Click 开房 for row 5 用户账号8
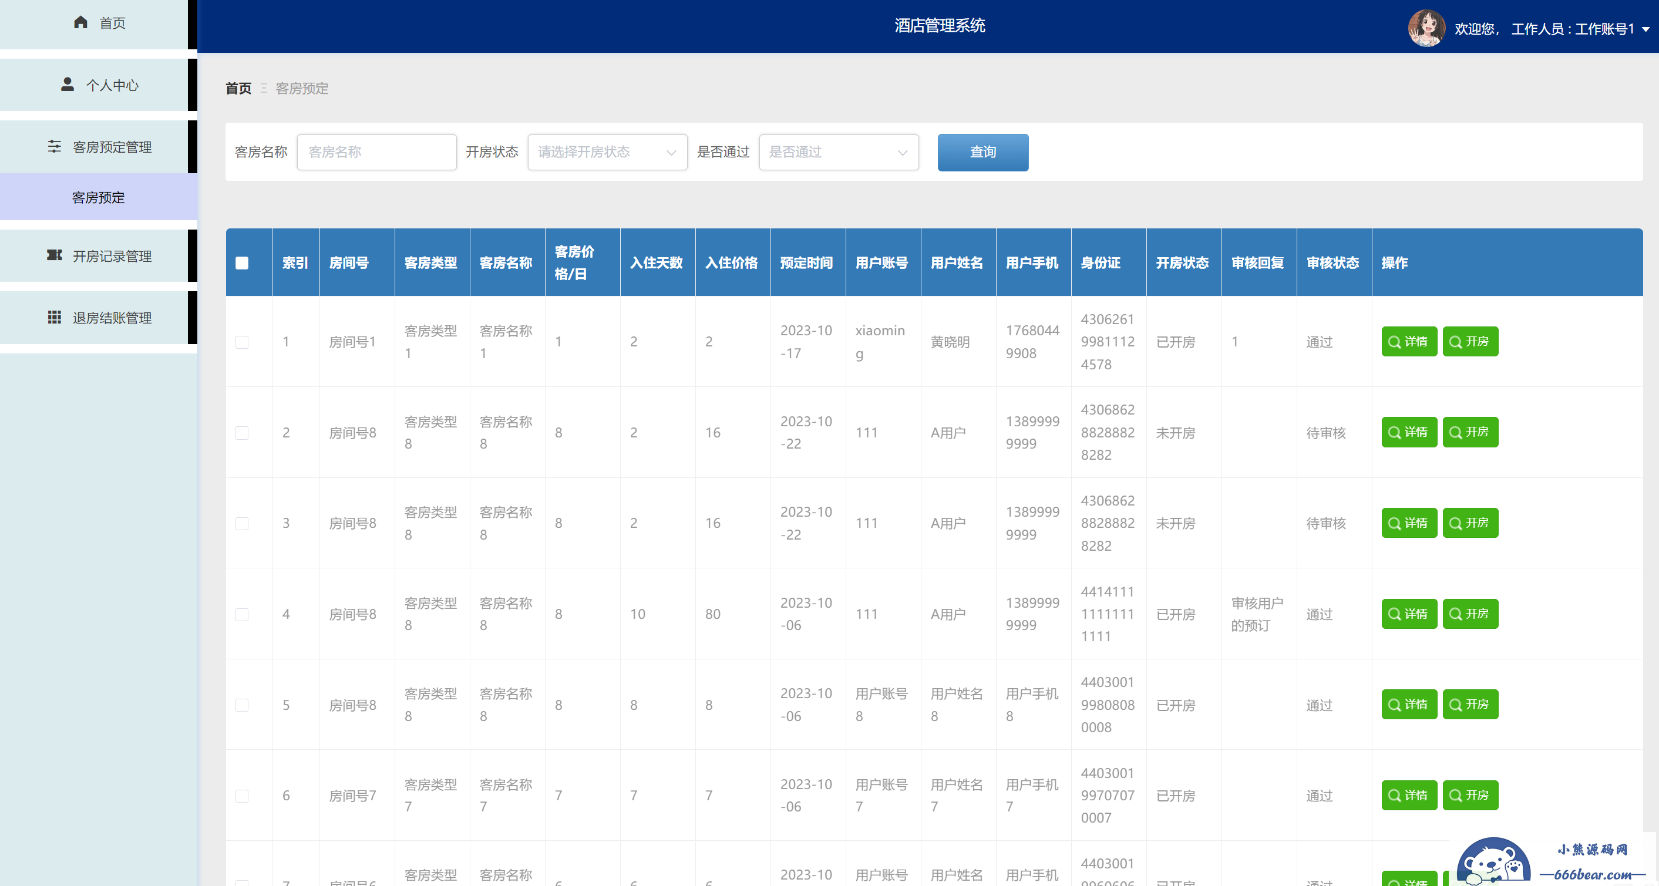Screen dimensions: 1659x886 tap(1470, 705)
